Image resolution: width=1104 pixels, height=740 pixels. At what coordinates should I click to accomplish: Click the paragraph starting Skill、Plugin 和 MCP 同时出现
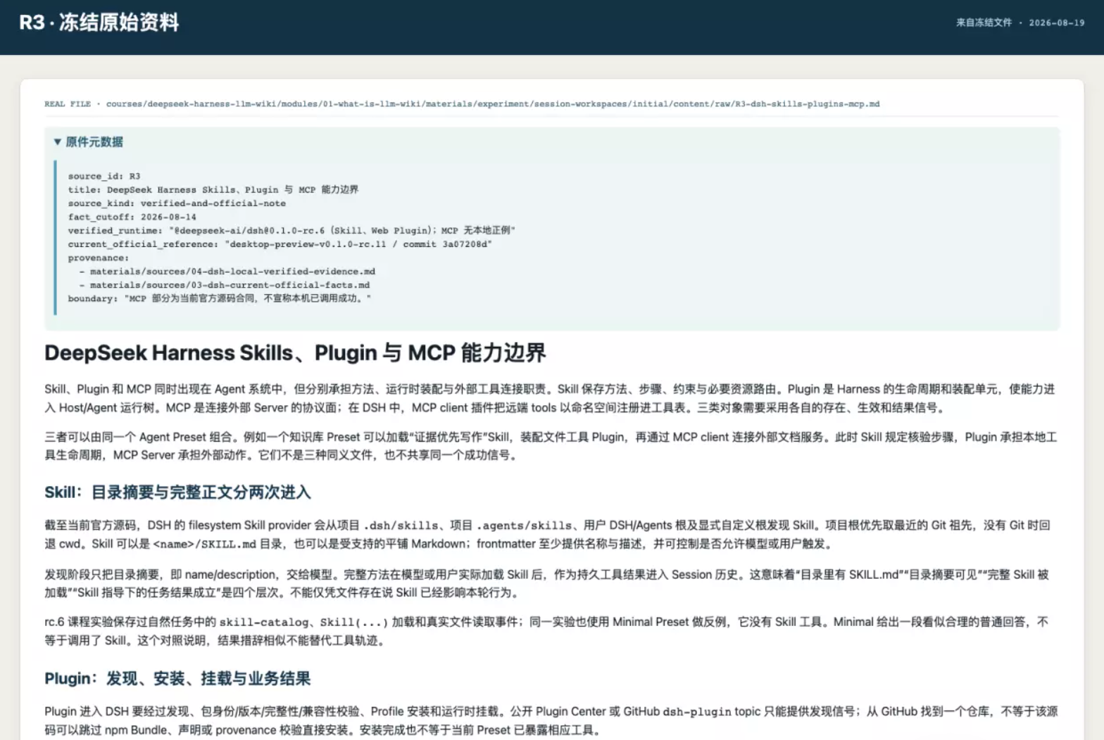click(551, 398)
